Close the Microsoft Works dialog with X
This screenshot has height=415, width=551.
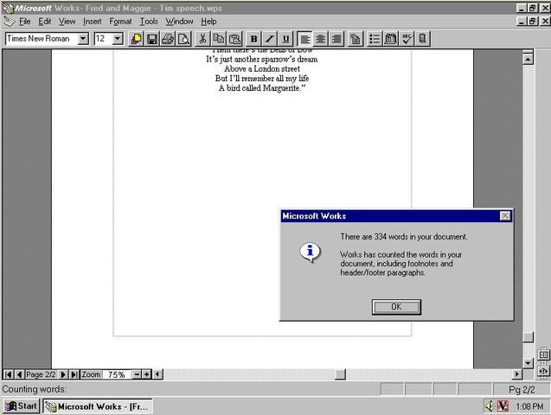click(x=505, y=216)
